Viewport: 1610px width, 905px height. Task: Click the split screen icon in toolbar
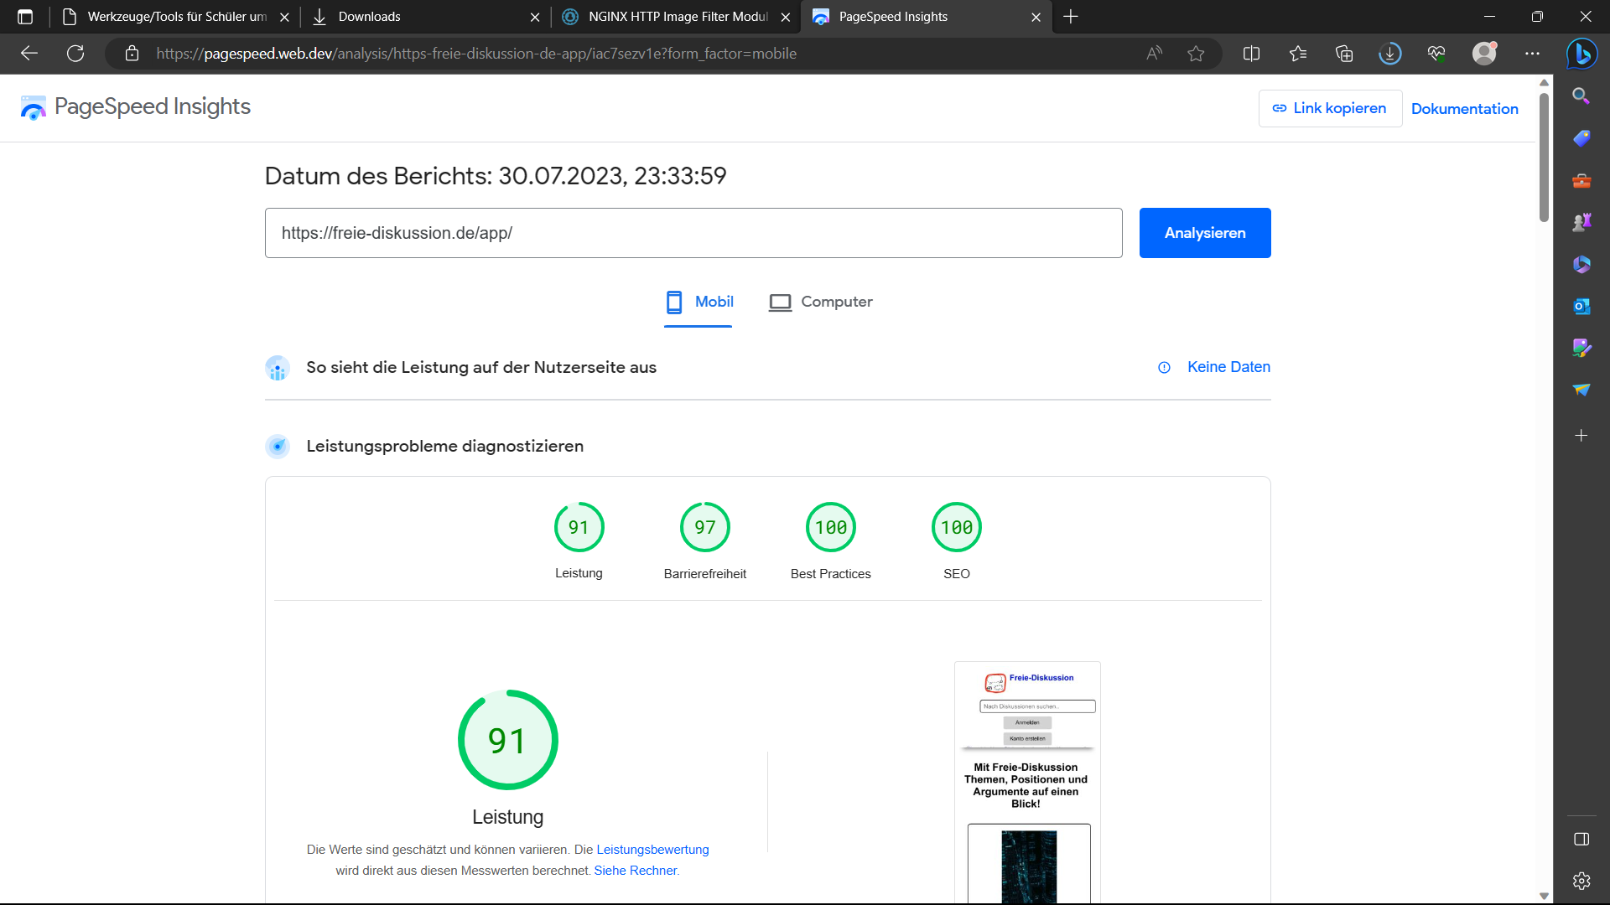[1251, 54]
